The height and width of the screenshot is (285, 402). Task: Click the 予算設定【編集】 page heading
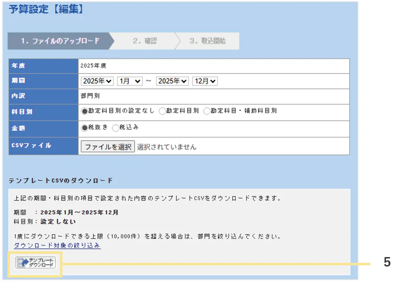(x=46, y=9)
